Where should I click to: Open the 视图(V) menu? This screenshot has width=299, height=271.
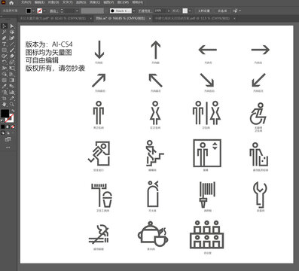tap(108, 2)
